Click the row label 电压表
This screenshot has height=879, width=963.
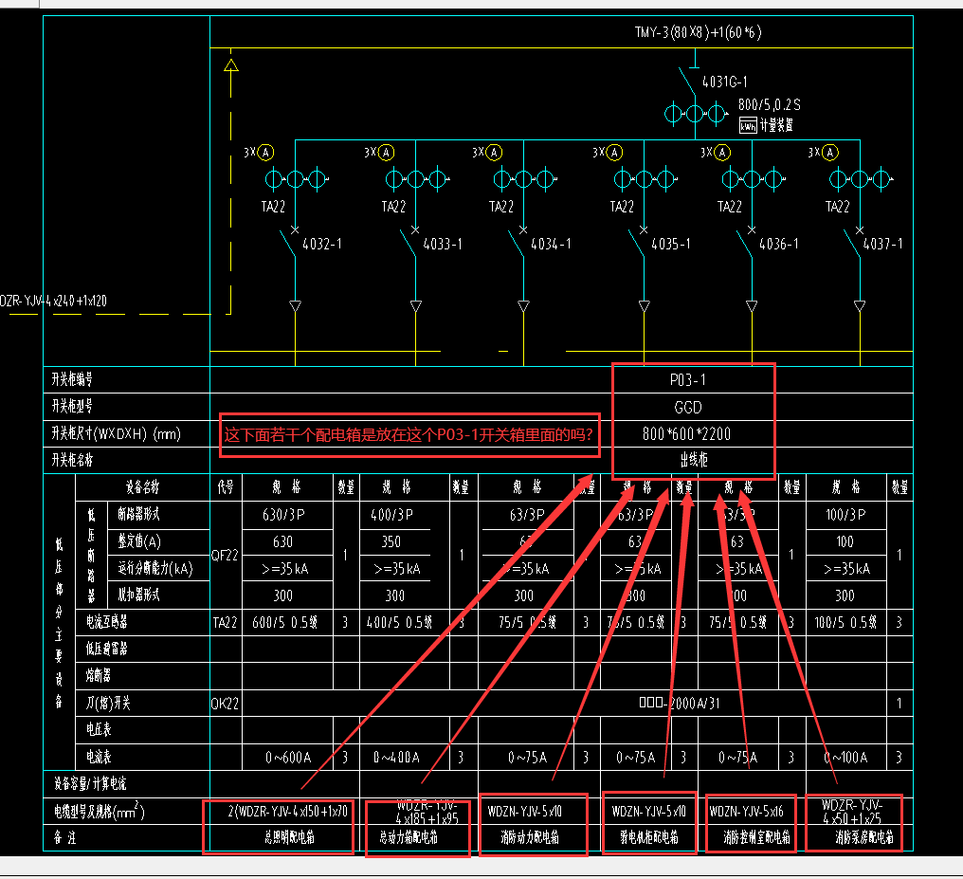click(x=99, y=730)
